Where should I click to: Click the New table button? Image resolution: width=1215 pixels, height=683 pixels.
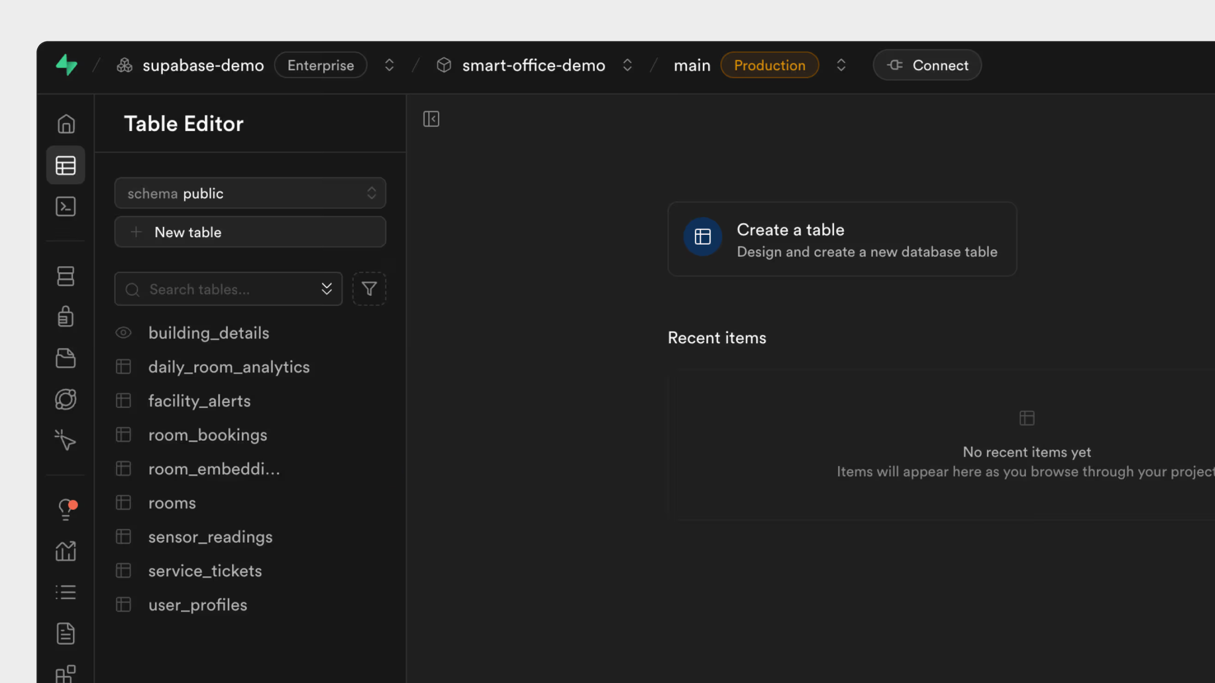[x=250, y=231]
